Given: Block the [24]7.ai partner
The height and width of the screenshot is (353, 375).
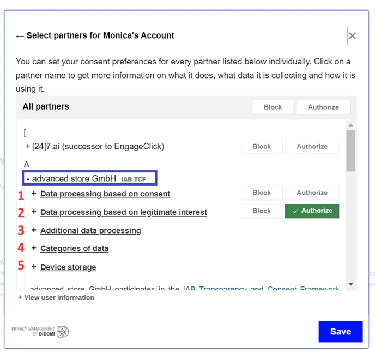Looking at the screenshot, I should (x=262, y=146).
